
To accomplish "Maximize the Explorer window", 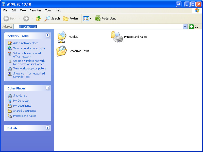I will tap(193, 4).
